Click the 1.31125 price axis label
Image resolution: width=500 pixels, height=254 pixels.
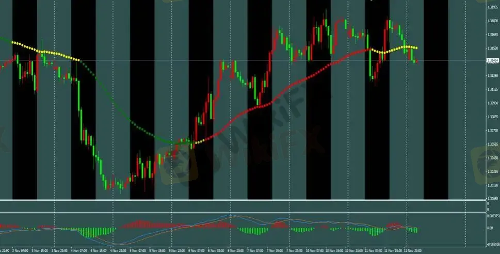(x=493, y=89)
